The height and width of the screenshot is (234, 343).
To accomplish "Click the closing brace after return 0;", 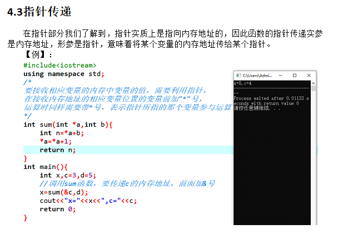I will click(26, 218).
